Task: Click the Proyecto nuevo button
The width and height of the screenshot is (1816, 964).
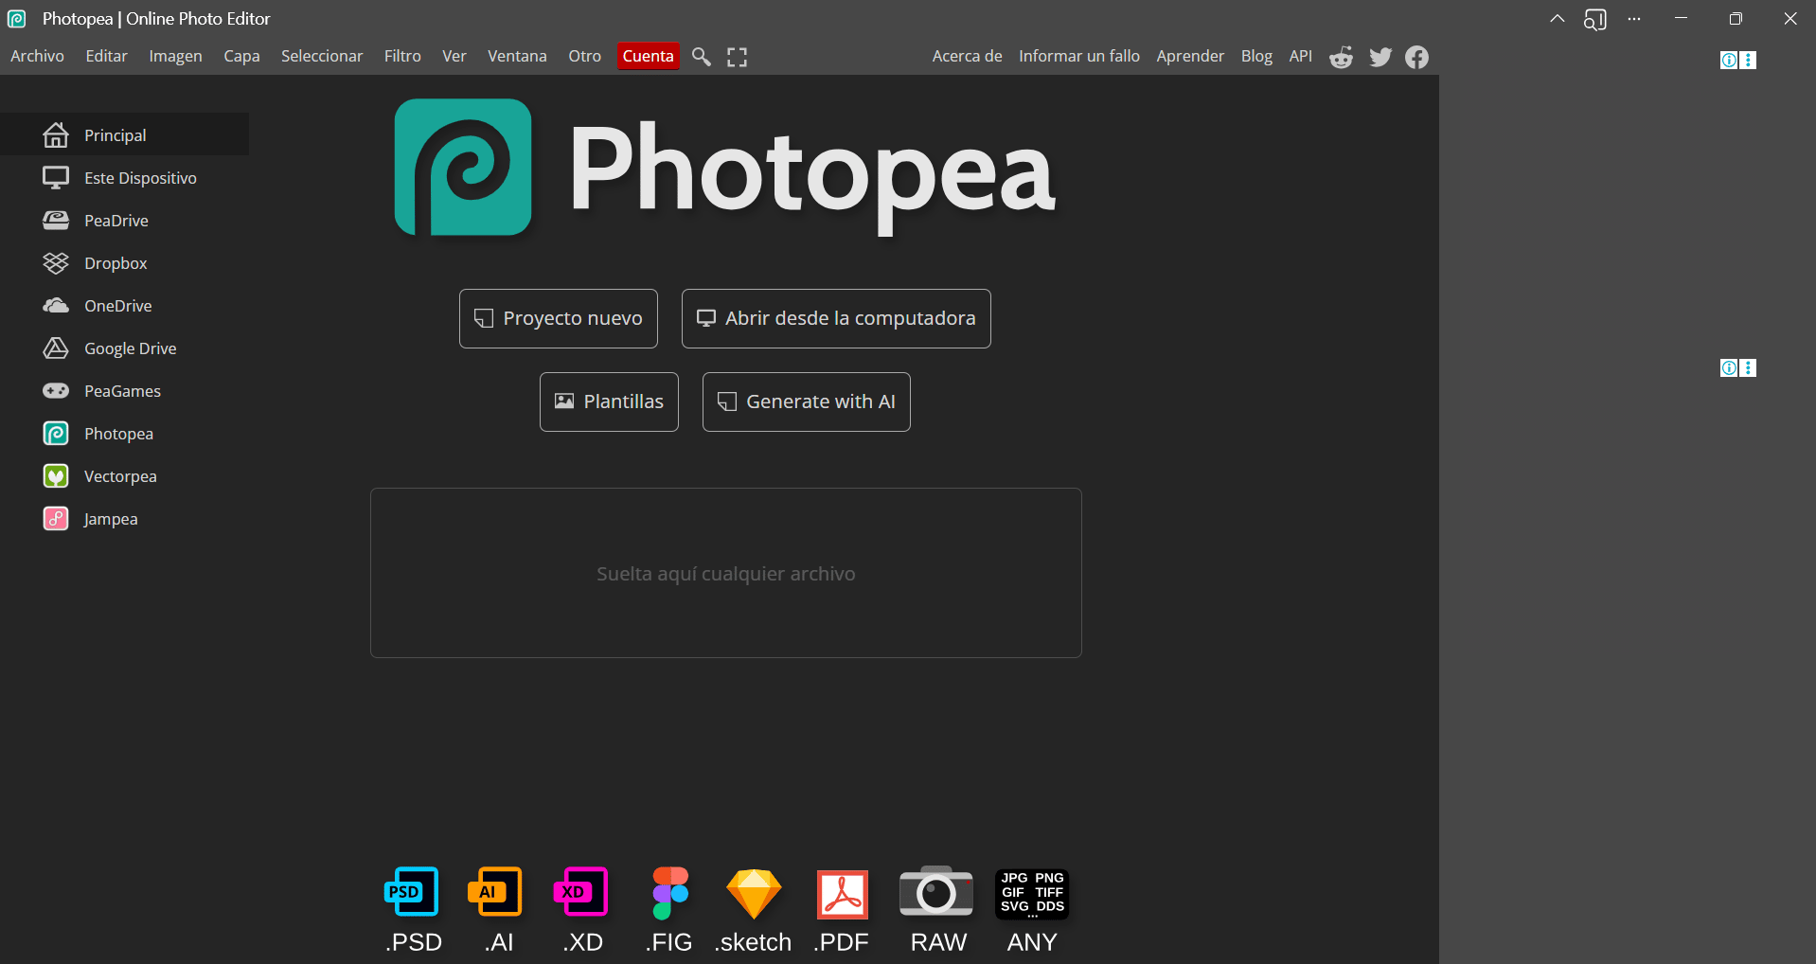Action: point(559,318)
